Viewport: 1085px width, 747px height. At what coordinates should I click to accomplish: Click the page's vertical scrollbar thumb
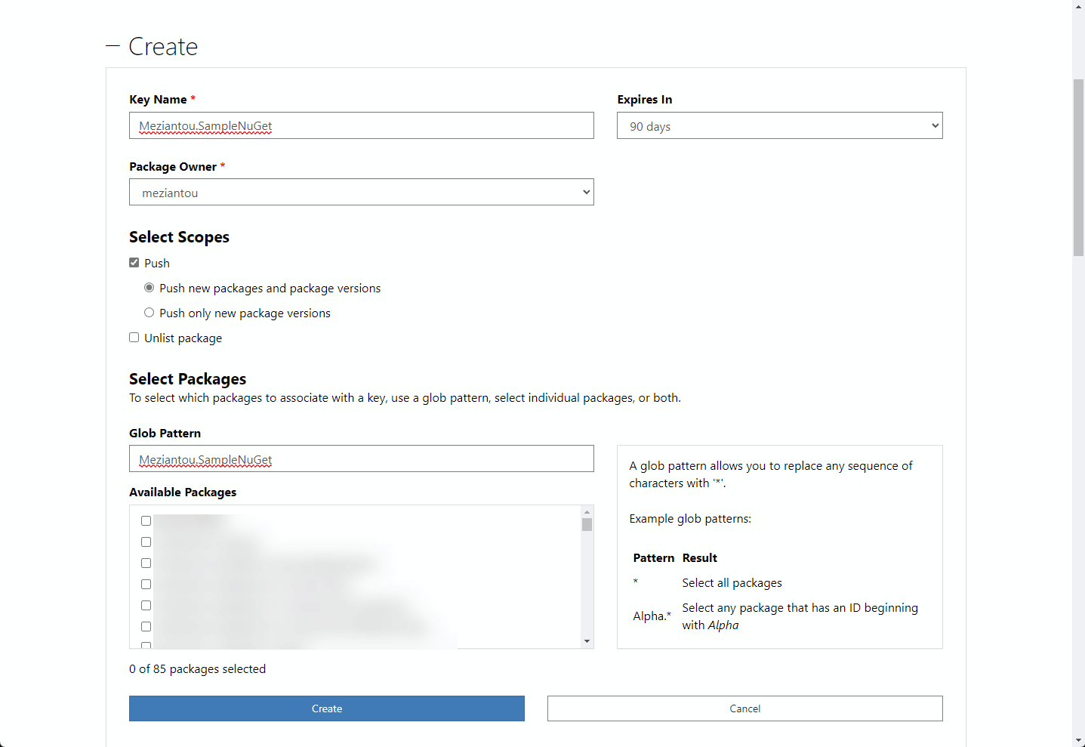point(1078,166)
